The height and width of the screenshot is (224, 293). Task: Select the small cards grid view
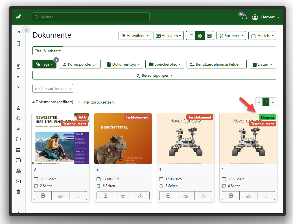(200, 36)
